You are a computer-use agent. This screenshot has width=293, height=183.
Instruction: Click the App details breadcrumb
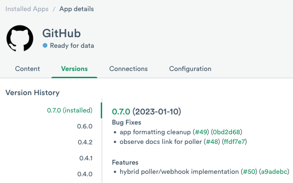click(77, 9)
